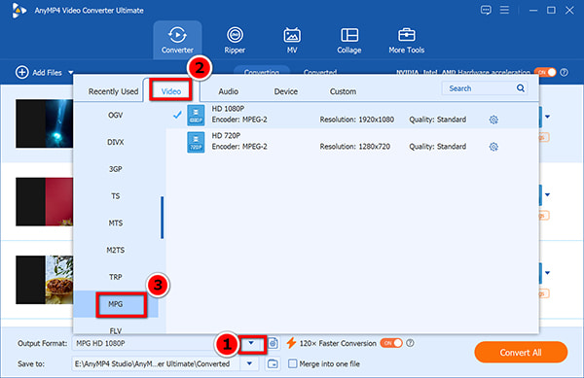Expand format dropdown of first video
This screenshot has height=378, width=584.
pos(547,117)
